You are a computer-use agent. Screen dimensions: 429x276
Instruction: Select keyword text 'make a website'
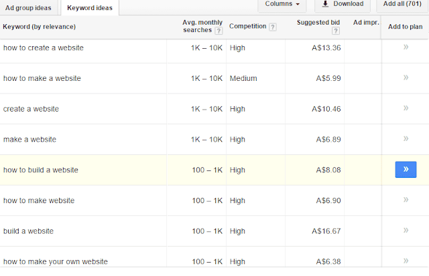pyautogui.click(x=29, y=140)
